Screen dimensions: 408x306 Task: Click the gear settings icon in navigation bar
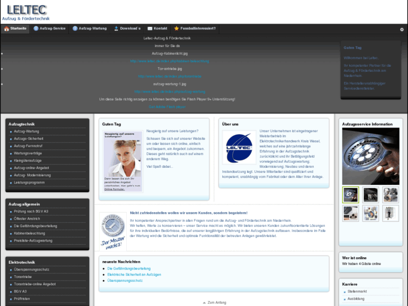point(402,30)
